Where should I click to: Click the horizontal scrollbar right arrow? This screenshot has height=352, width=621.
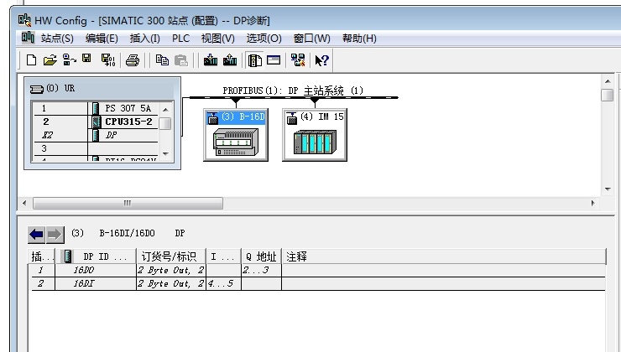coord(592,204)
